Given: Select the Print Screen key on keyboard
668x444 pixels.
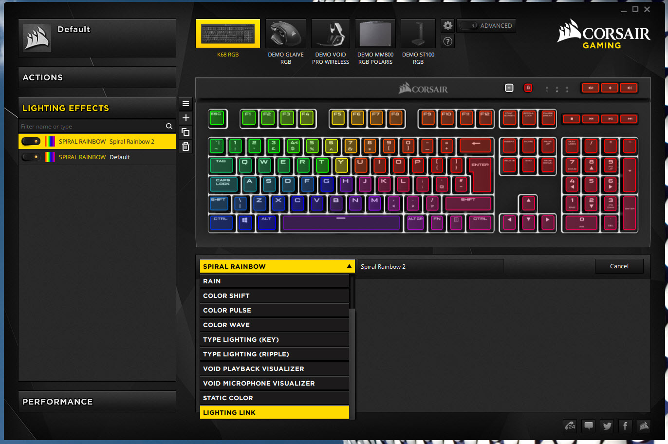Looking at the screenshot, I should 509,118.
